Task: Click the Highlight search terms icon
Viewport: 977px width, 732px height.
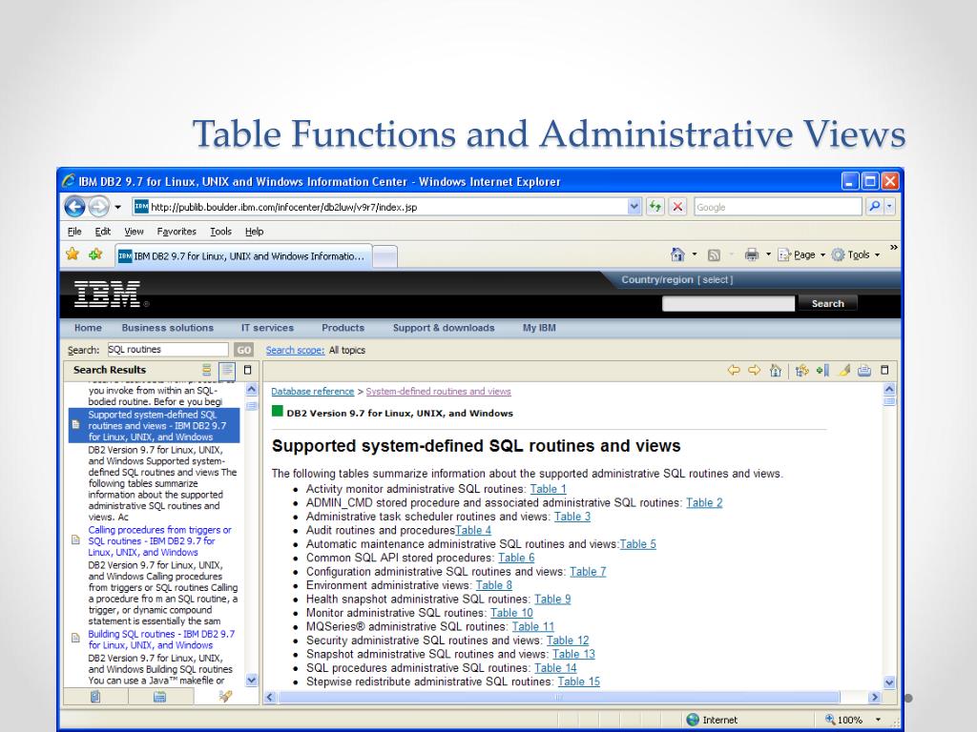Action: click(844, 371)
